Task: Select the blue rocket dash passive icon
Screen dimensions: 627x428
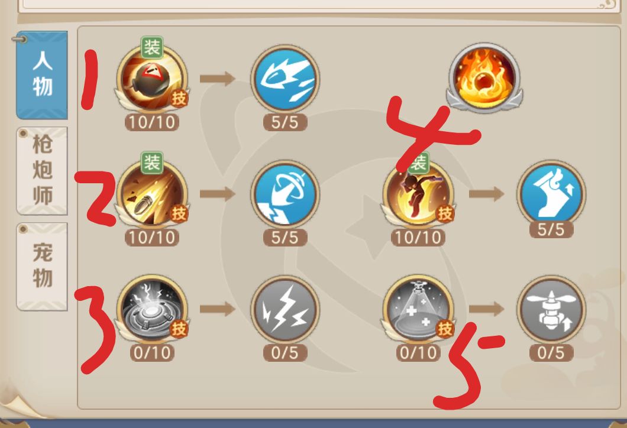Action: [285, 79]
